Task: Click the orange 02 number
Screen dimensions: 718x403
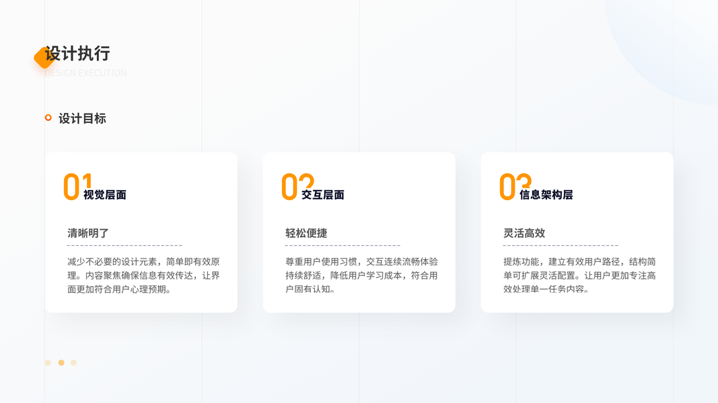Action: [297, 187]
